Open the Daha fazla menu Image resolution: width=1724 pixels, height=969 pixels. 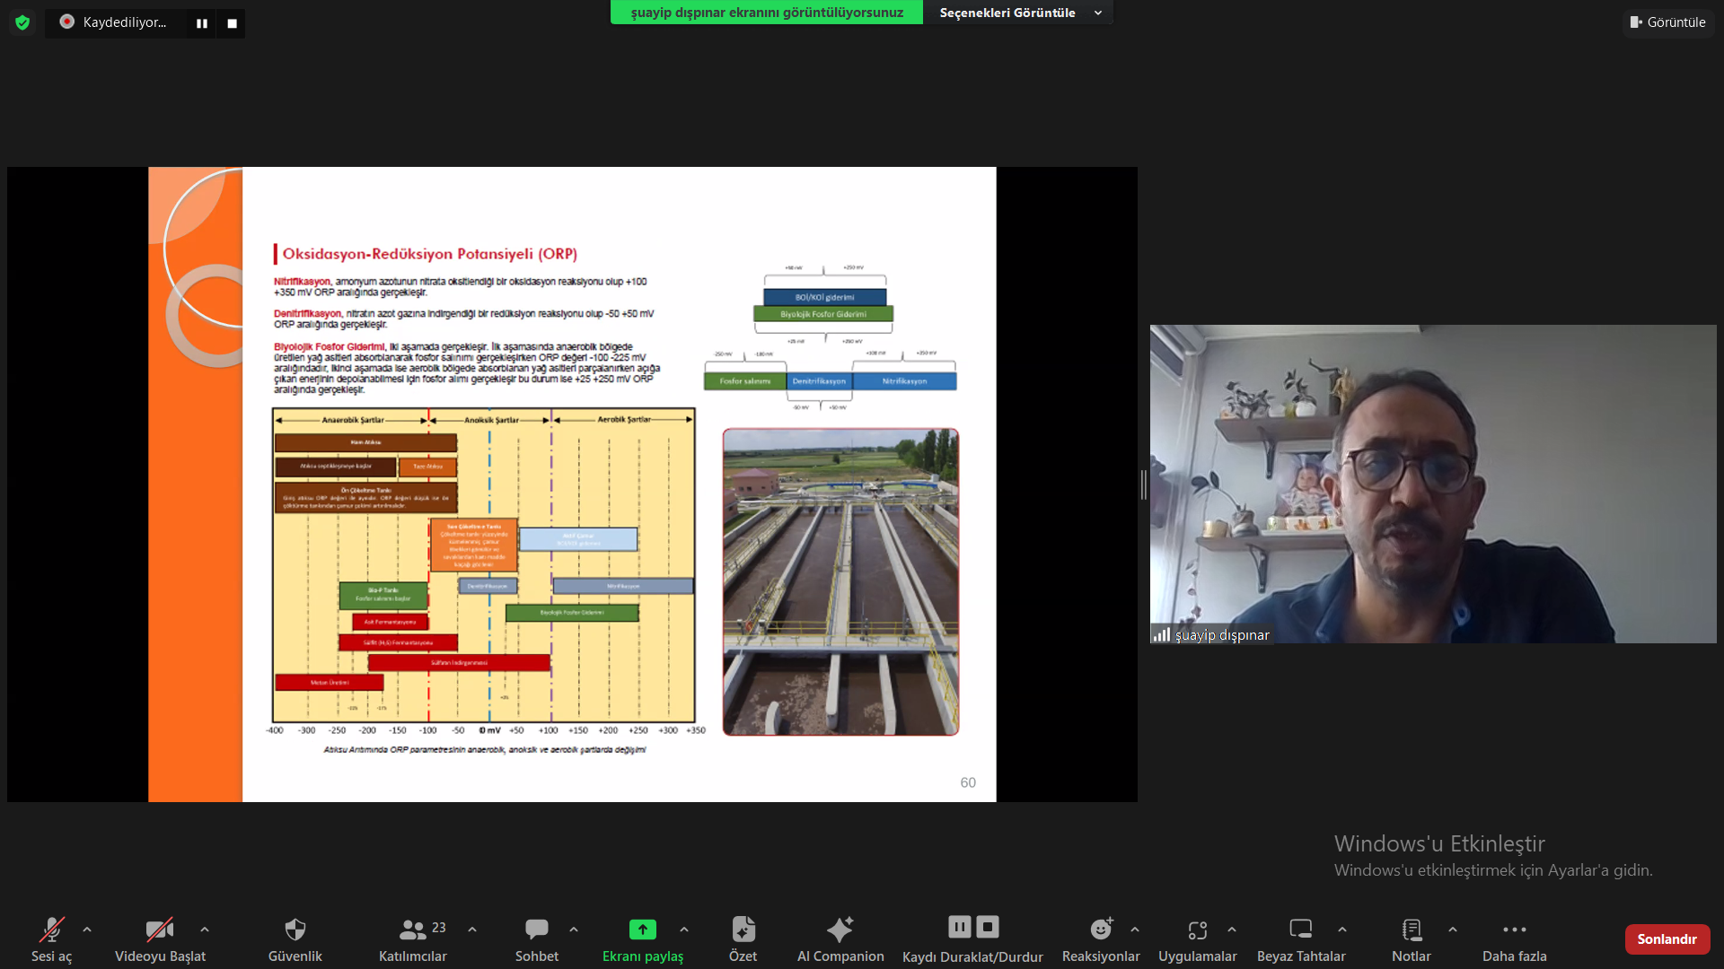click(x=1514, y=930)
